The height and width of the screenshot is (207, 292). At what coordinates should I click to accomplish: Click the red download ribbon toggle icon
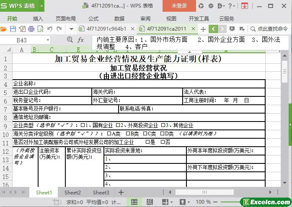coord(245,6)
